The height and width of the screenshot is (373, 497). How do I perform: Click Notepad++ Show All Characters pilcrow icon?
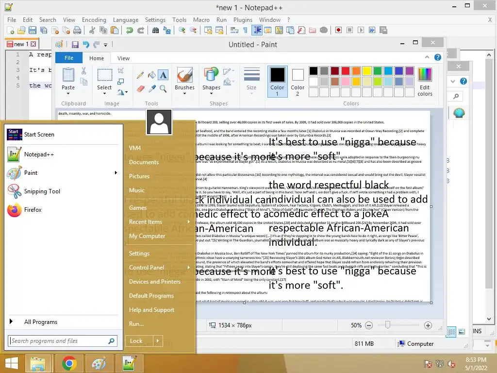[x=245, y=30]
